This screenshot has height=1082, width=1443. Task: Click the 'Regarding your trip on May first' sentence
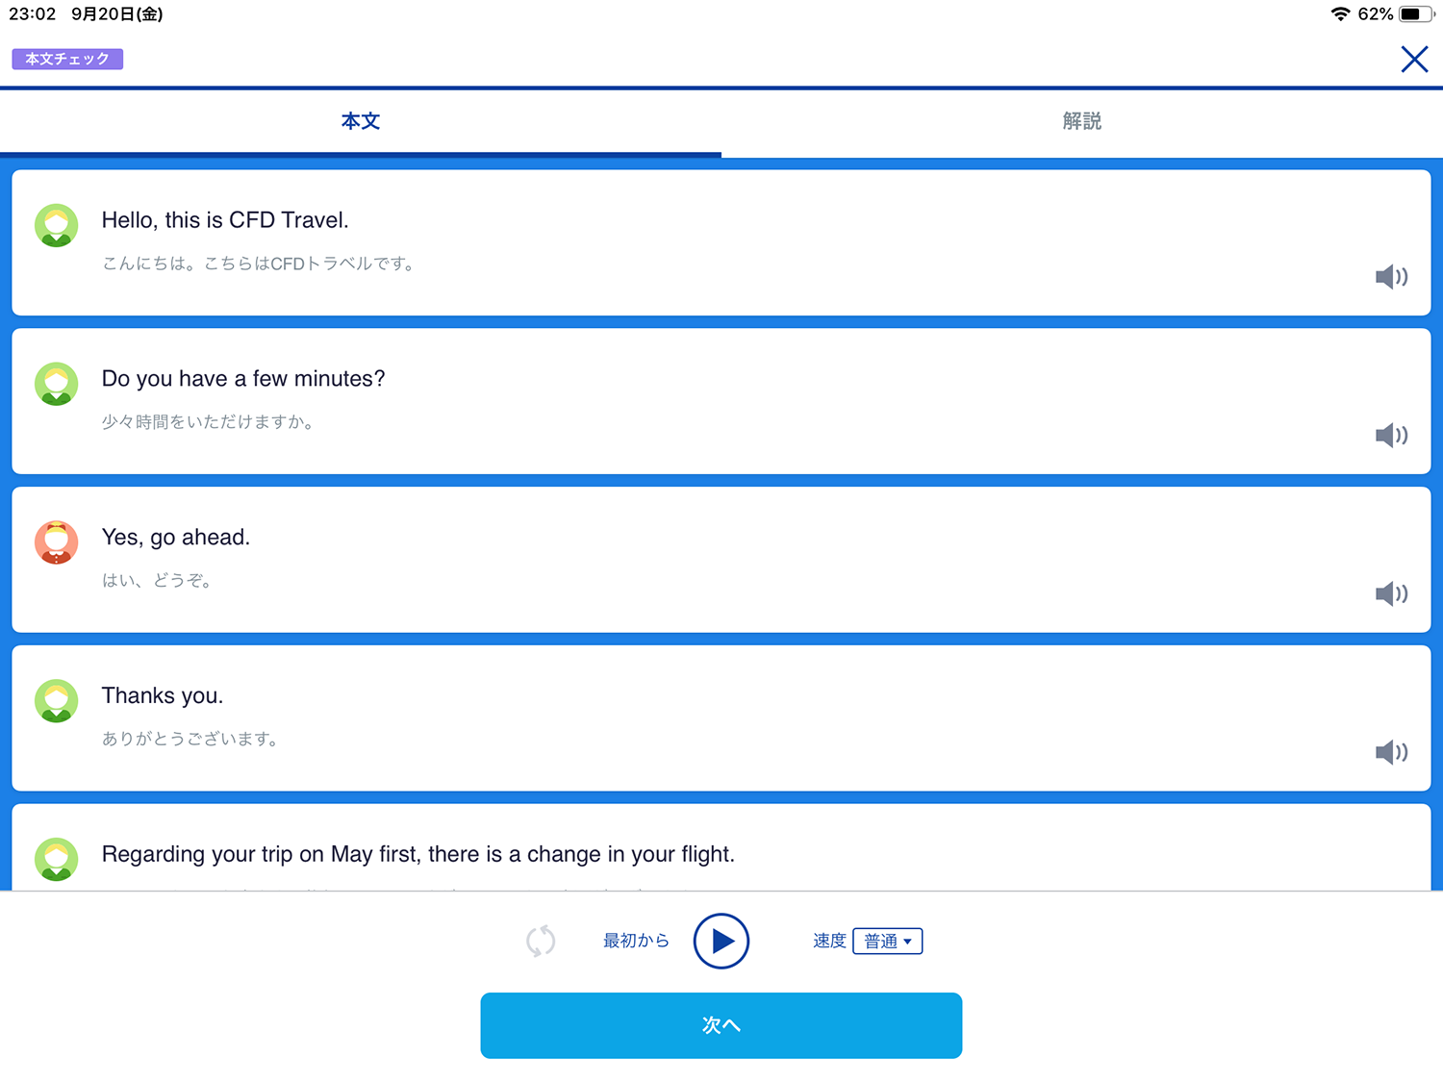418,854
